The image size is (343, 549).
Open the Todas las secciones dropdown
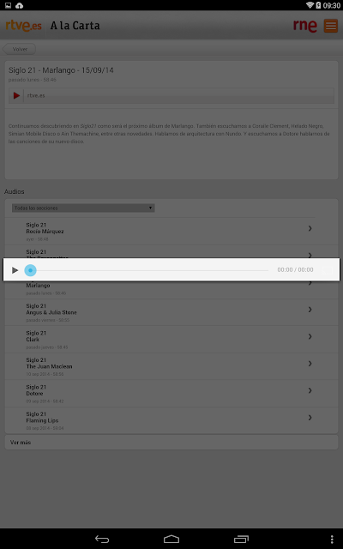[x=83, y=208]
